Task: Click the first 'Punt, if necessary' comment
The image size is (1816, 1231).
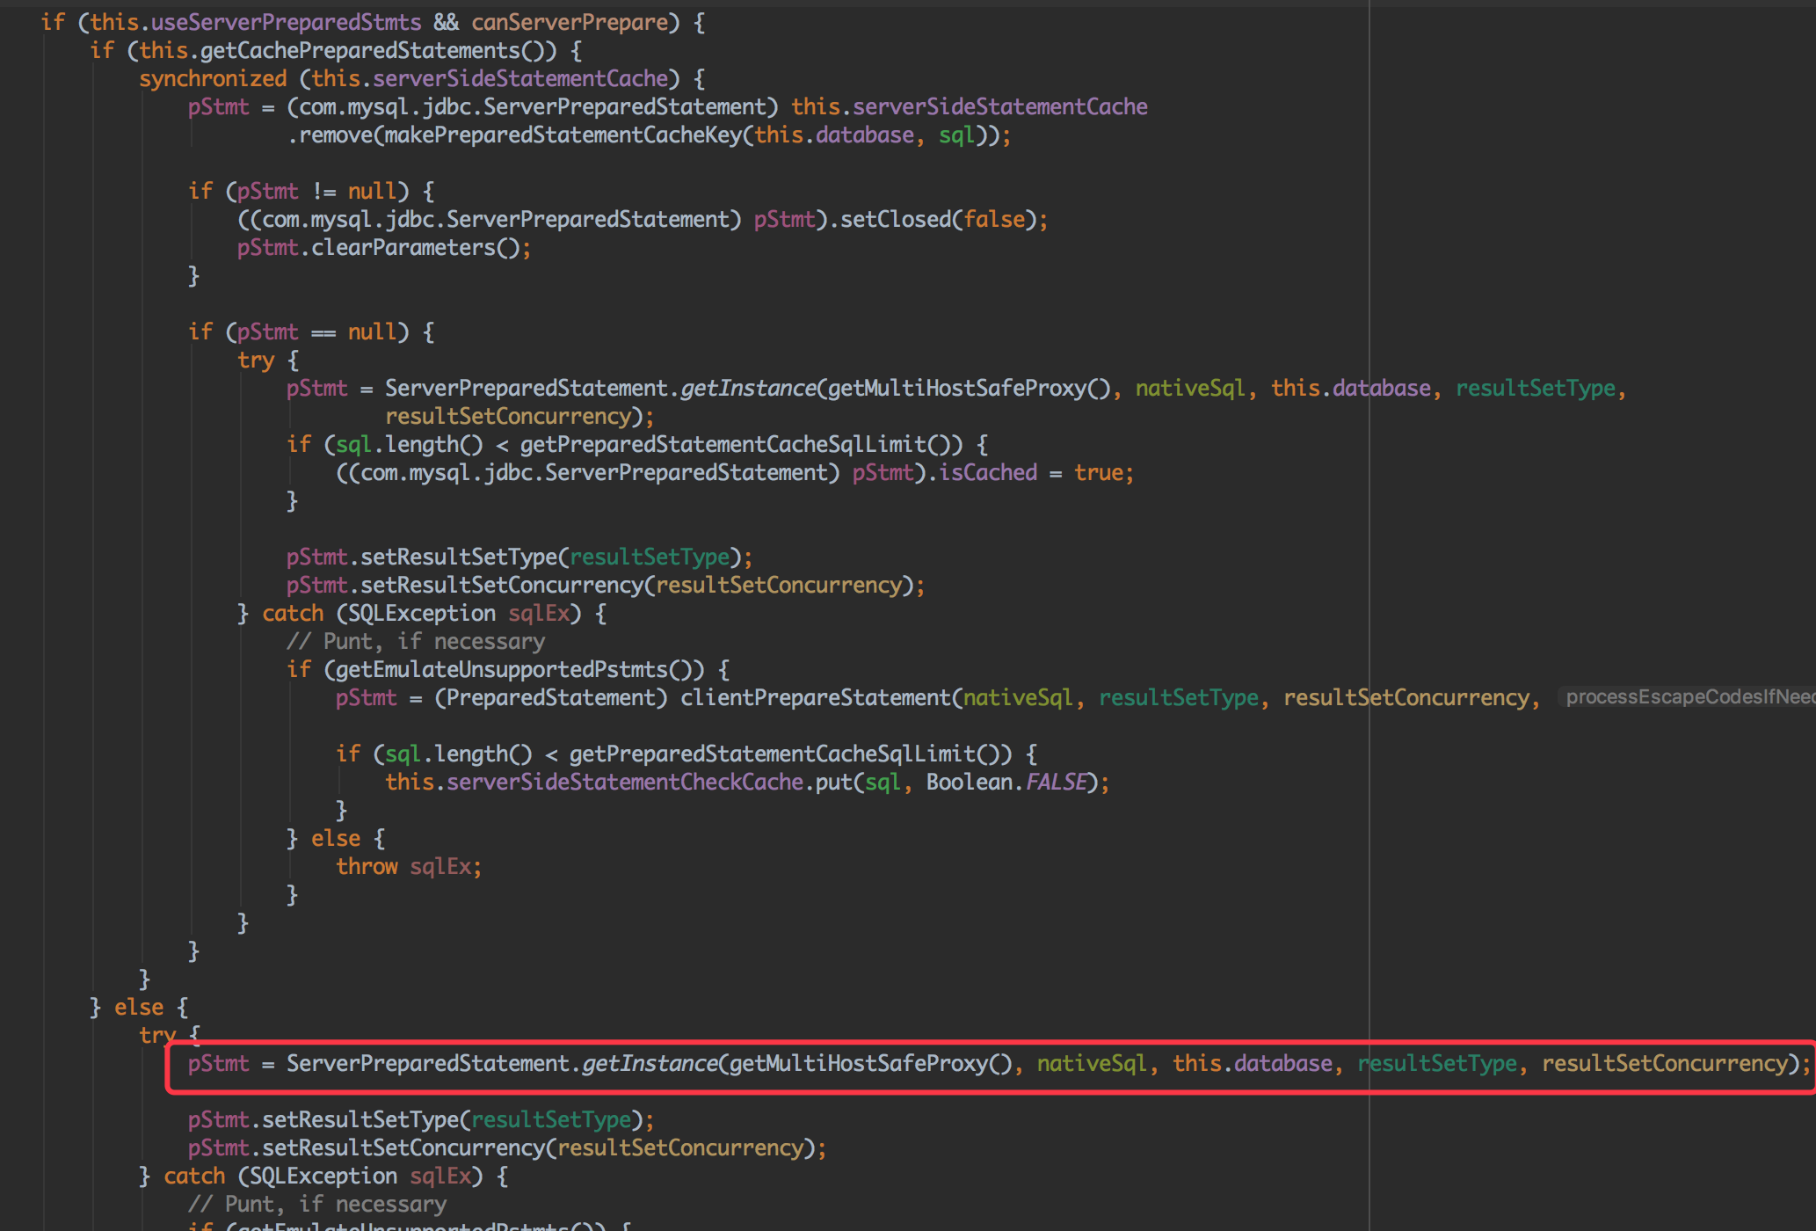Action: (415, 641)
